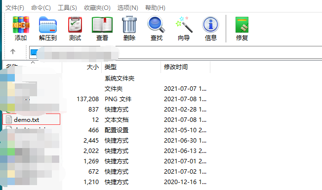The width and height of the screenshot is (322, 190).
Task: Click the PNG 文件 type cell
Action: [118, 99]
